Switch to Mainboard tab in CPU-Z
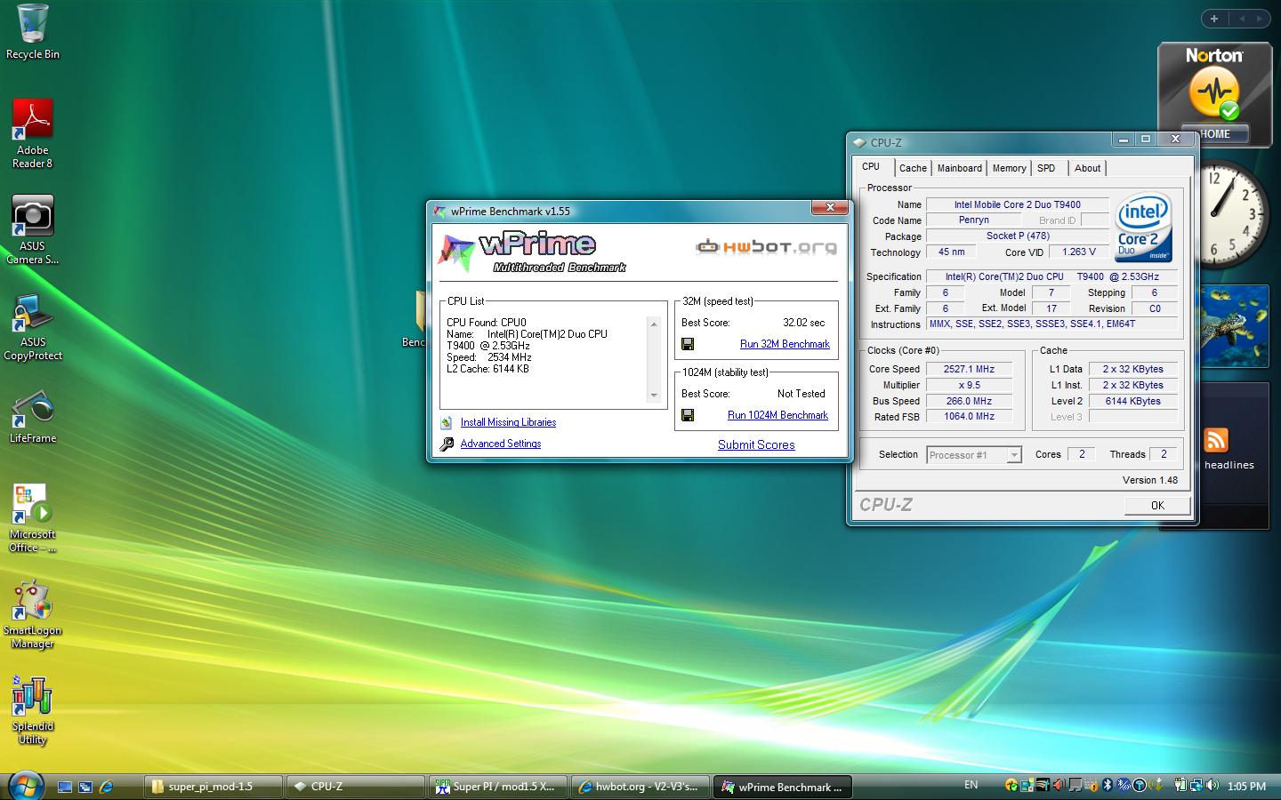The height and width of the screenshot is (800, 1281). (960, 168)
